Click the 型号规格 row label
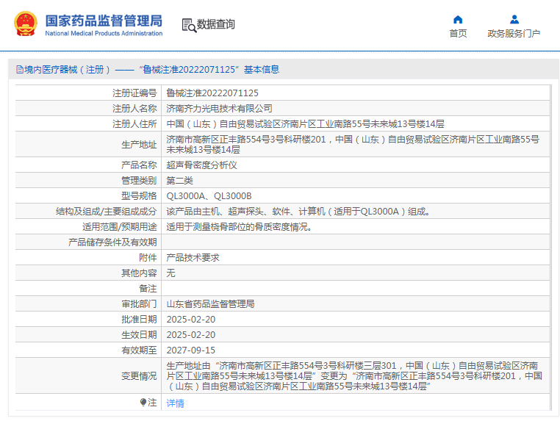The image size is (560, 421). [x=139, y=196]
